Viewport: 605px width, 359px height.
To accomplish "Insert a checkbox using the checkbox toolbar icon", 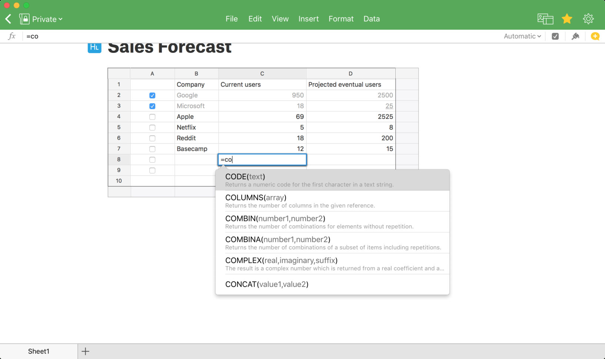I will coord(555,36).
